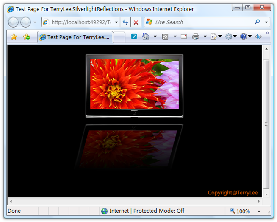Click the zoom magnifier 100% button
This screenshot has width=277, height=222.
pos(240,211)
